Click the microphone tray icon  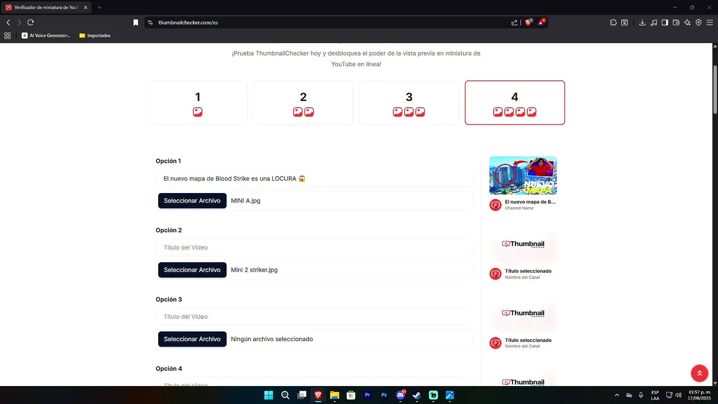pos(641,395)
